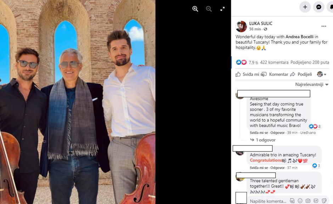Zoom out of the photo
Viewport: 333px width, 204px height.
pyautogui.click(x=209, y=9)
